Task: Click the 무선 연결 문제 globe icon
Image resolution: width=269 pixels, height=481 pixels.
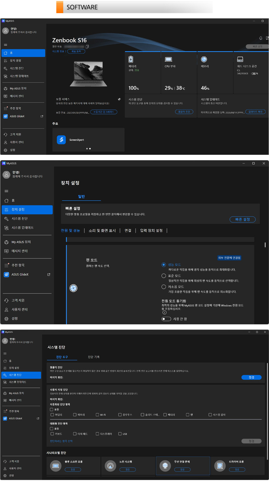Action: coord(165,466)
